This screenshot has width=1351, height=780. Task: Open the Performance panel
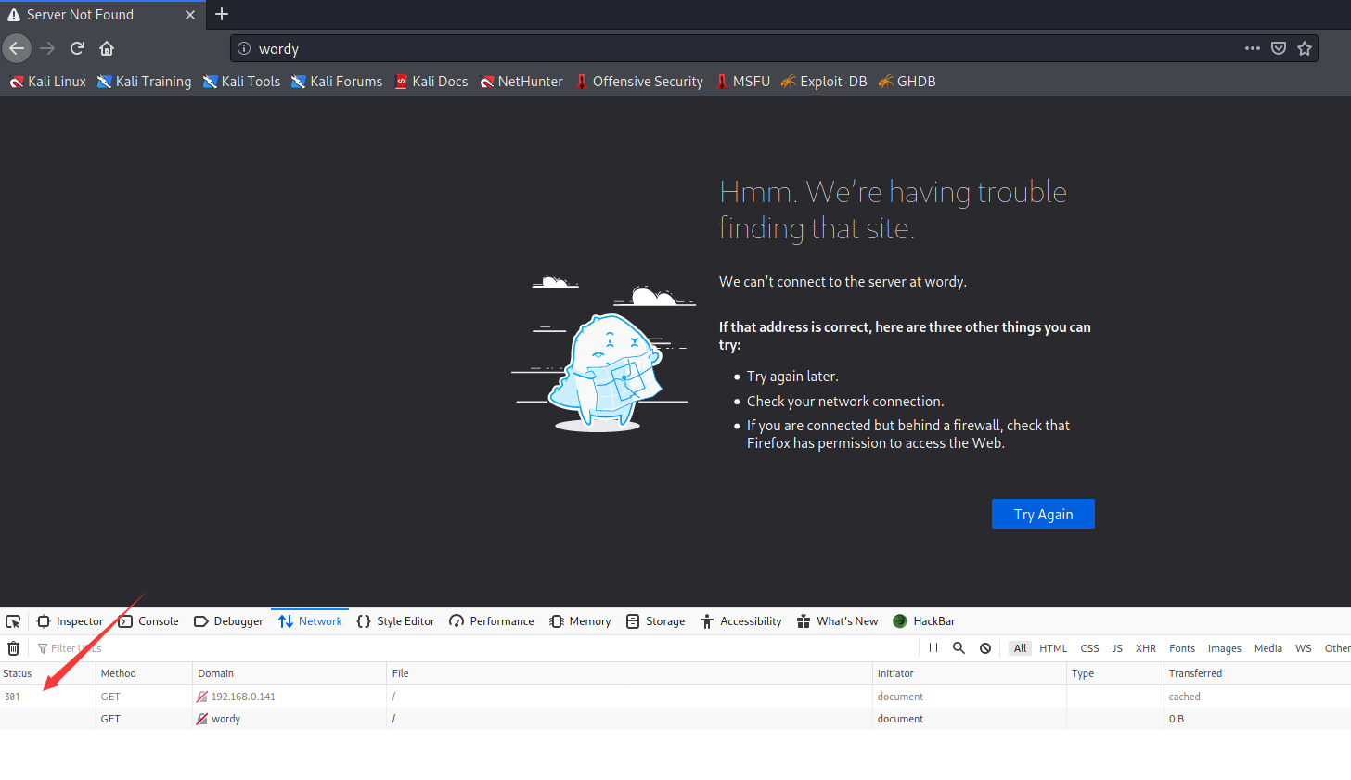coord(492,621)
